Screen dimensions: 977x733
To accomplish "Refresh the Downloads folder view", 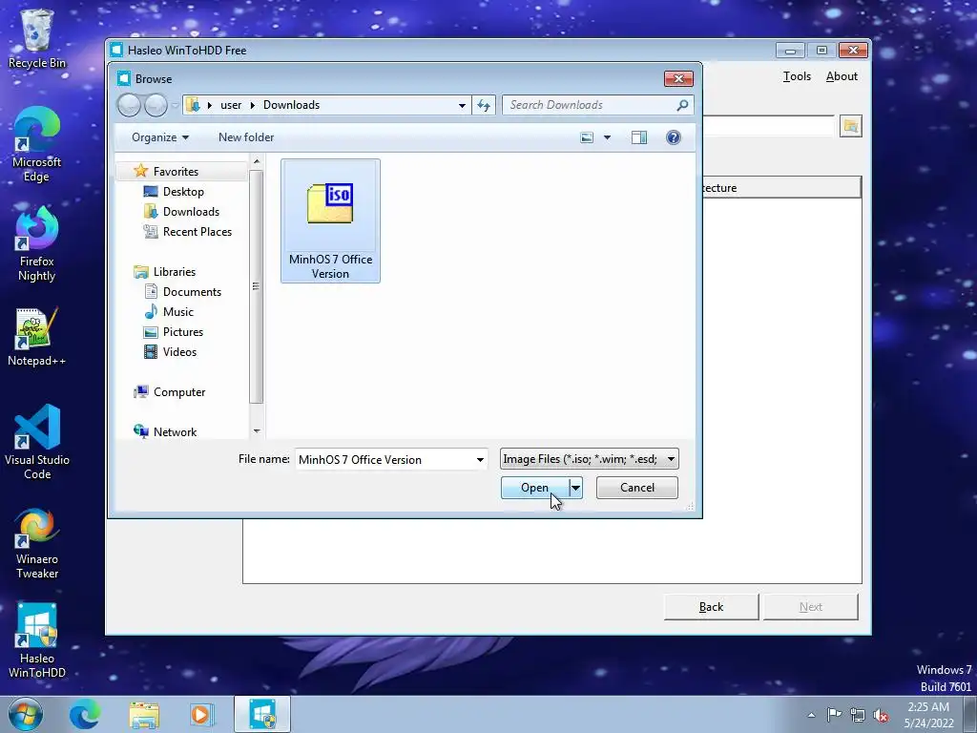I will 484,105.
